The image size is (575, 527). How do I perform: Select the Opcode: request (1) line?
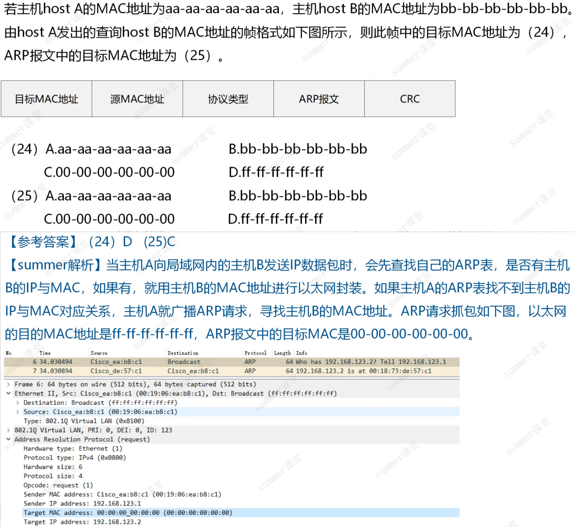click(58, 485)
